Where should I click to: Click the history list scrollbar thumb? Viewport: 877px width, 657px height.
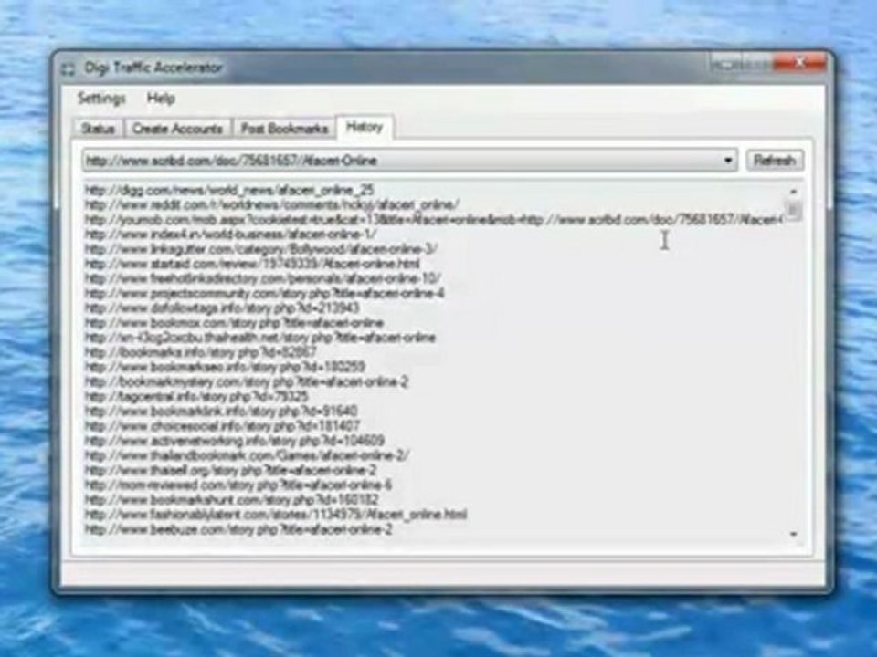click(793, 210)
